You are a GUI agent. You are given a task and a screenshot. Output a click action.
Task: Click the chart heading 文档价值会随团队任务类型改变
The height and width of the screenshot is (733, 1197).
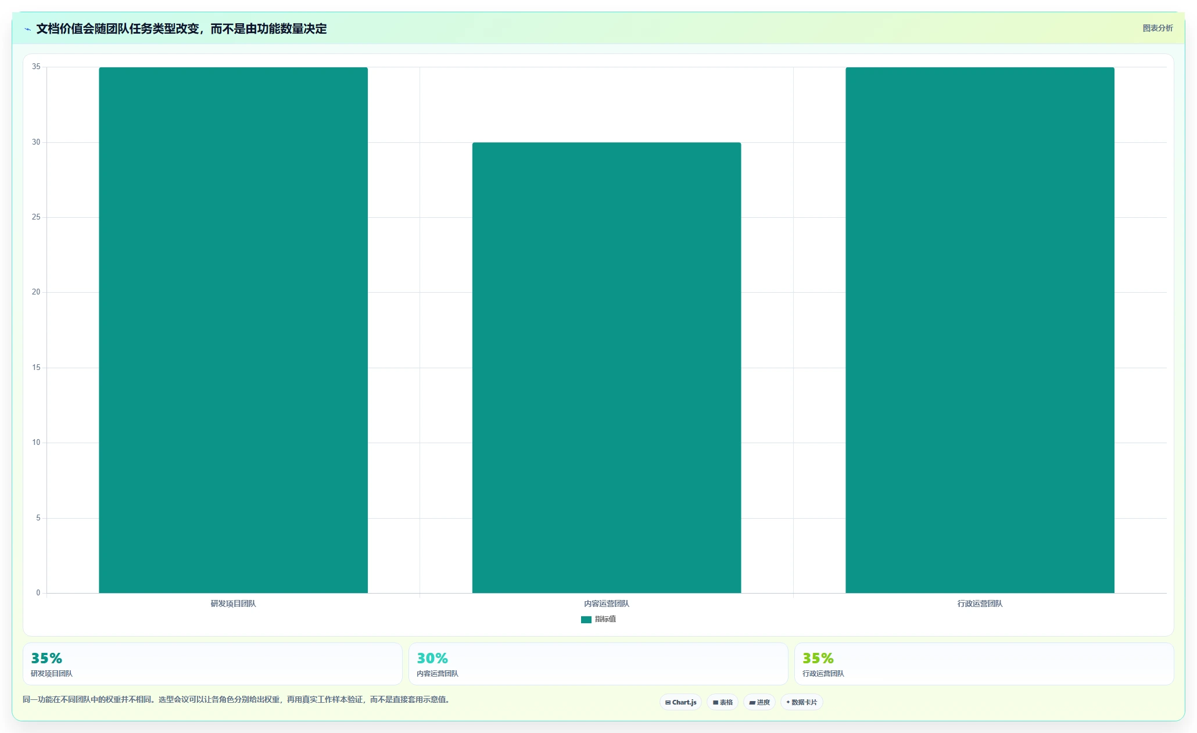(x=181, y=28)
